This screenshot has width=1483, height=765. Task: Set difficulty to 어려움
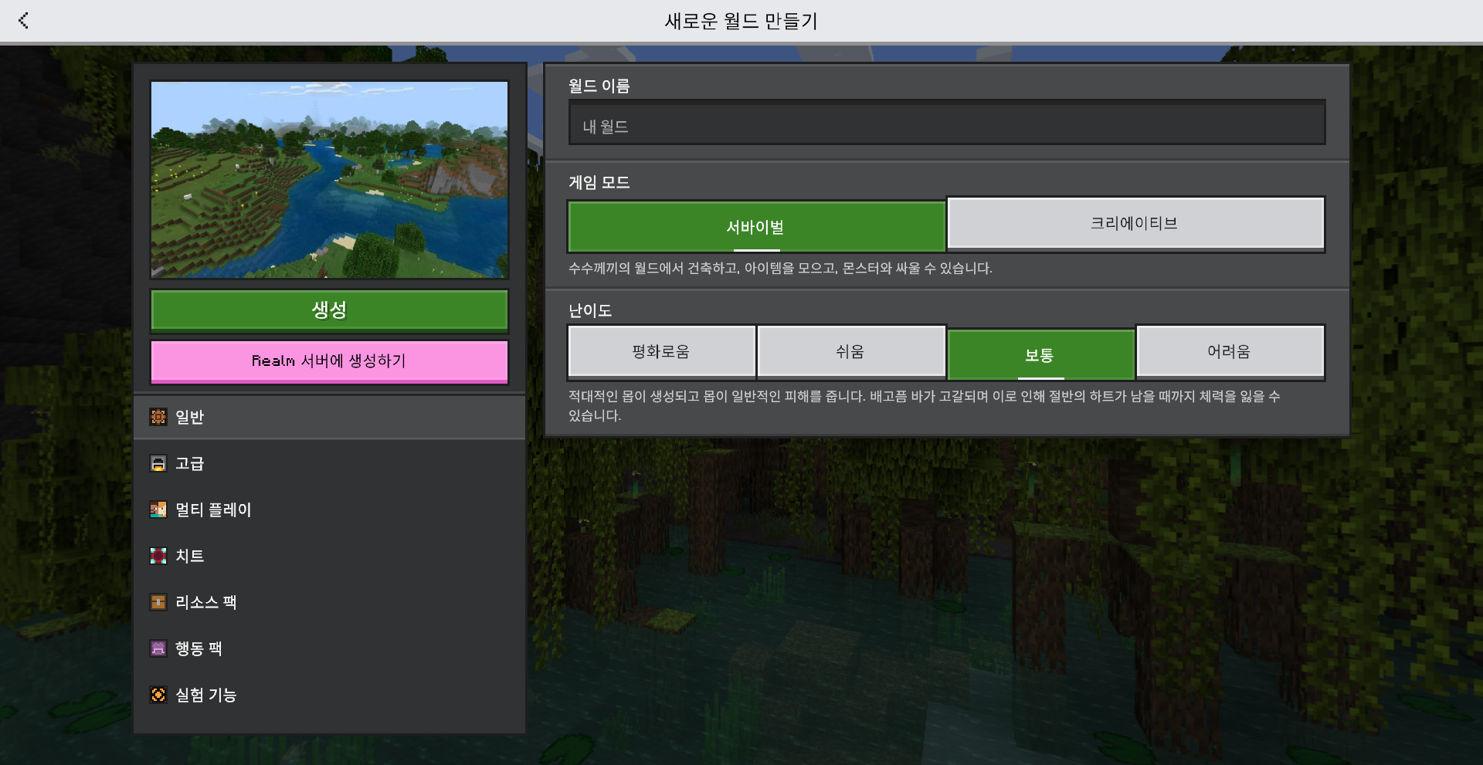coord(1230,351)
